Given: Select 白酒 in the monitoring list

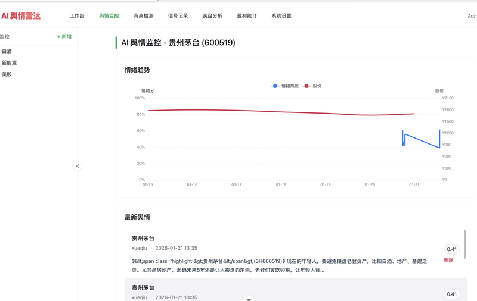Looking at the screenshot, I should point(7,51).
